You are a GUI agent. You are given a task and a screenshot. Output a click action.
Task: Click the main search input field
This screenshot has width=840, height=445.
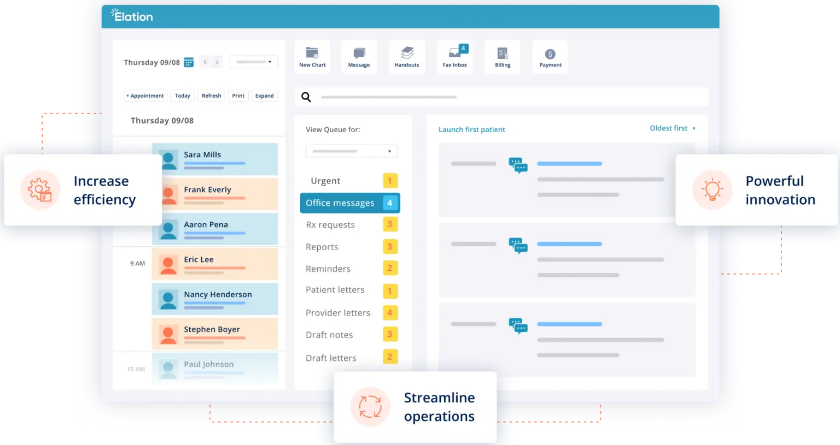pyautogui.click(x=492, y=97)
